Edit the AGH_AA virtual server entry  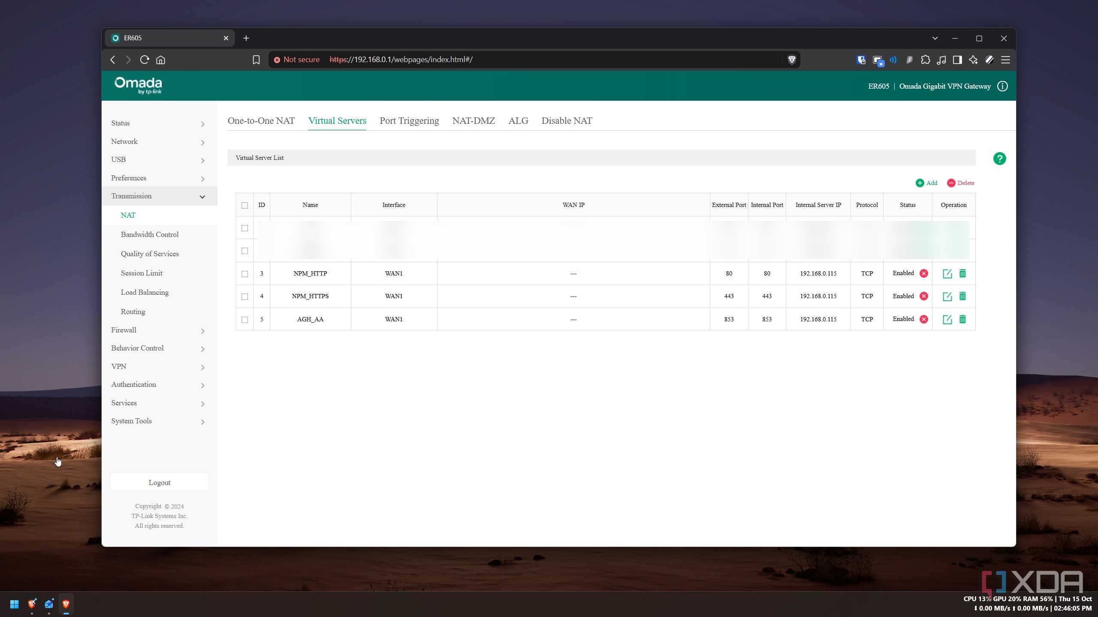(947, 319)
